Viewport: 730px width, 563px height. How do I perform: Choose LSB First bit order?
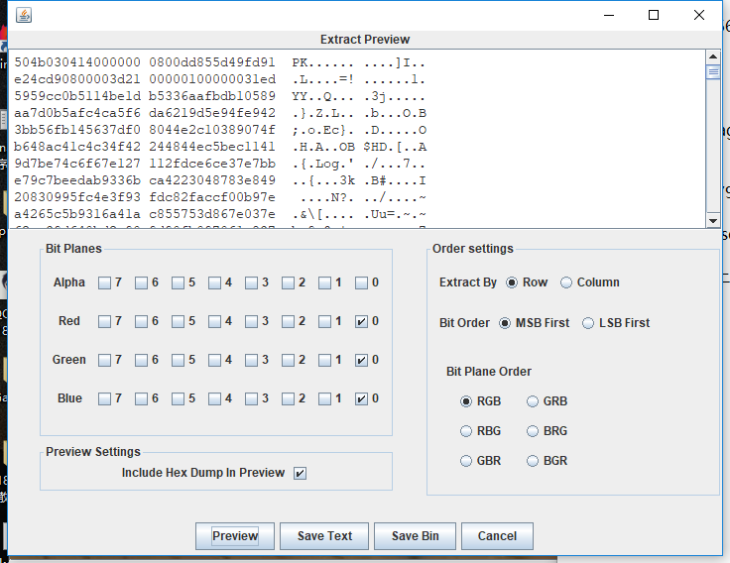point(588,323)
